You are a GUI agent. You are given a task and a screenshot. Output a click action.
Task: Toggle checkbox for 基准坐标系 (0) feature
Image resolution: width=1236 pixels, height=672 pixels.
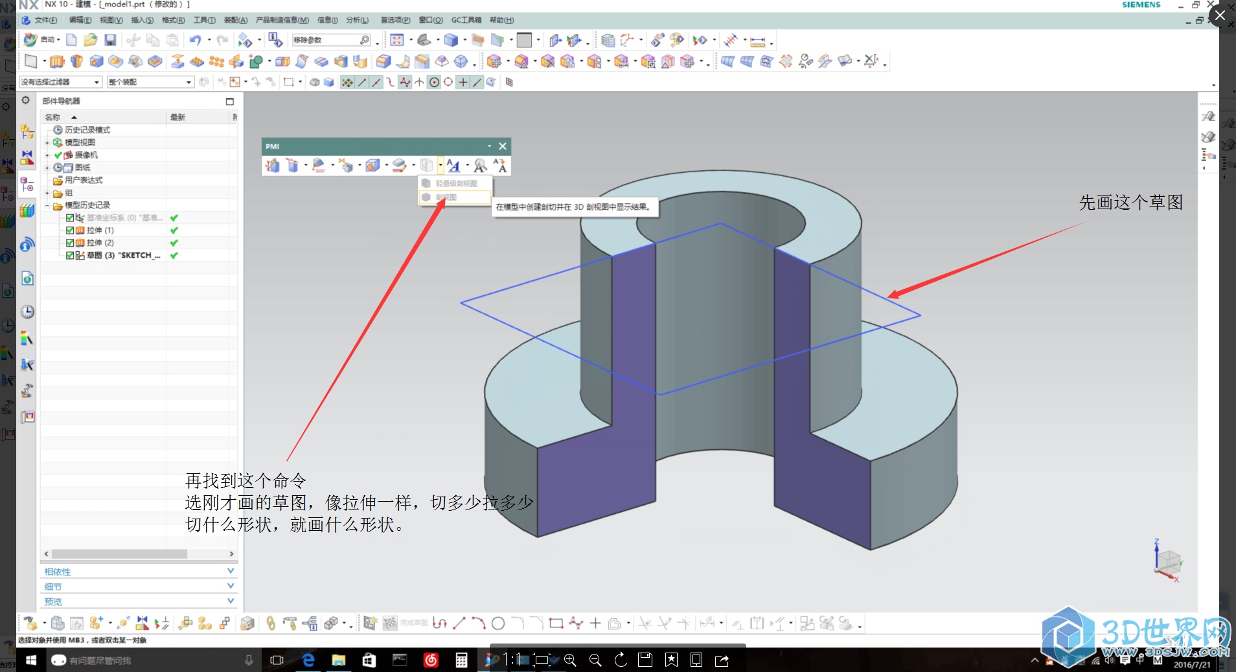[x=70, y=218]
